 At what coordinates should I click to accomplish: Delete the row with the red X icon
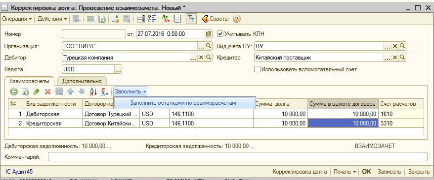pos(47,91)
